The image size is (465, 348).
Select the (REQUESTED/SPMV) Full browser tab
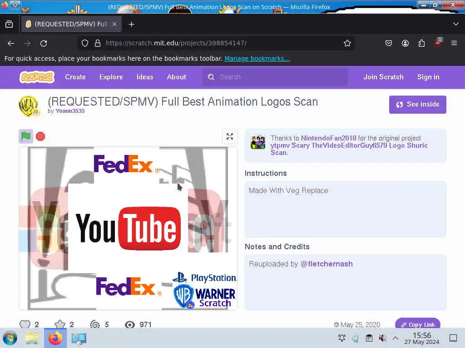point(71,24)
